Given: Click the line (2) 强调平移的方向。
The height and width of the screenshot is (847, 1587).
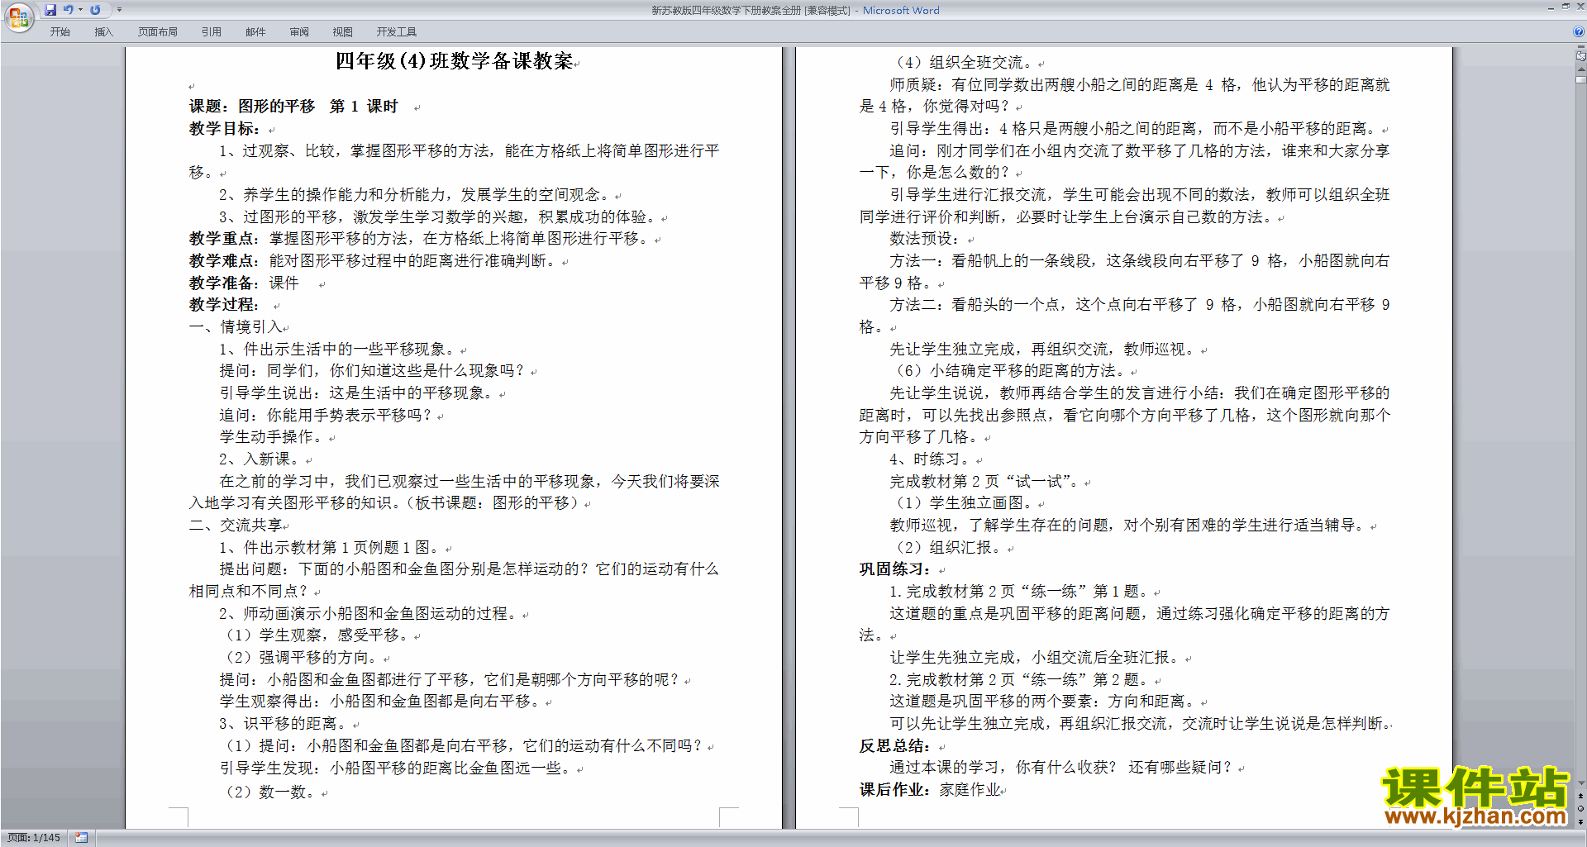Looking at the screenshot, I should (302, 658).
